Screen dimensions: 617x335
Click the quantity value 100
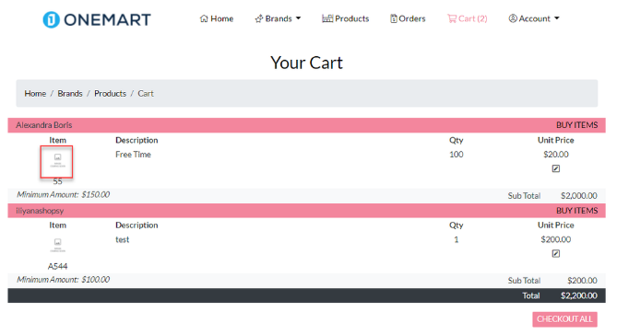click(456, 155)
